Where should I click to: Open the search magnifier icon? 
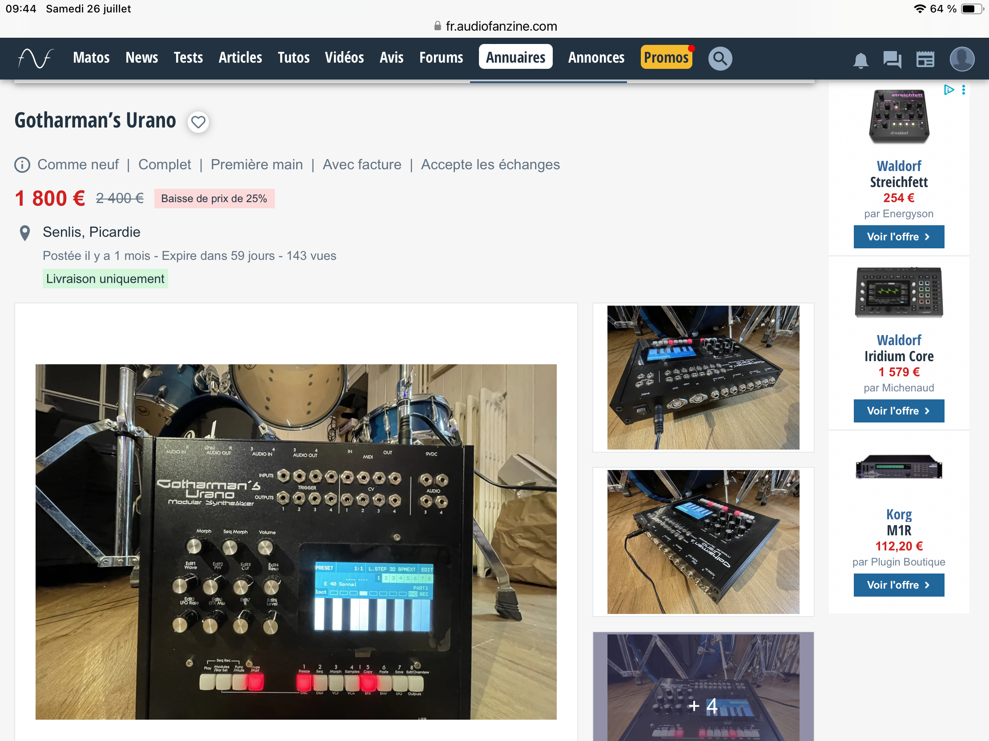[720, 58]
